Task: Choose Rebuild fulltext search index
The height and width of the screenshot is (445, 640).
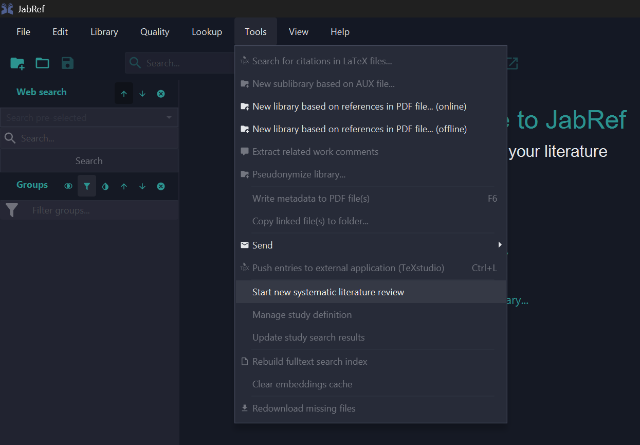Action: [371, 362]
